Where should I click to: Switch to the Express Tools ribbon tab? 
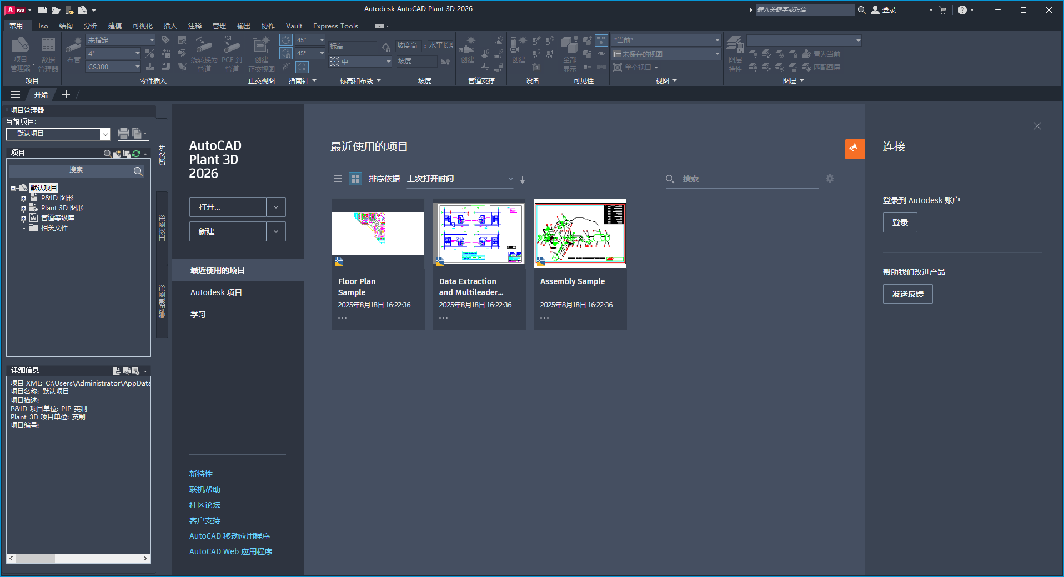pyautogui.click(x=335, y=26)
